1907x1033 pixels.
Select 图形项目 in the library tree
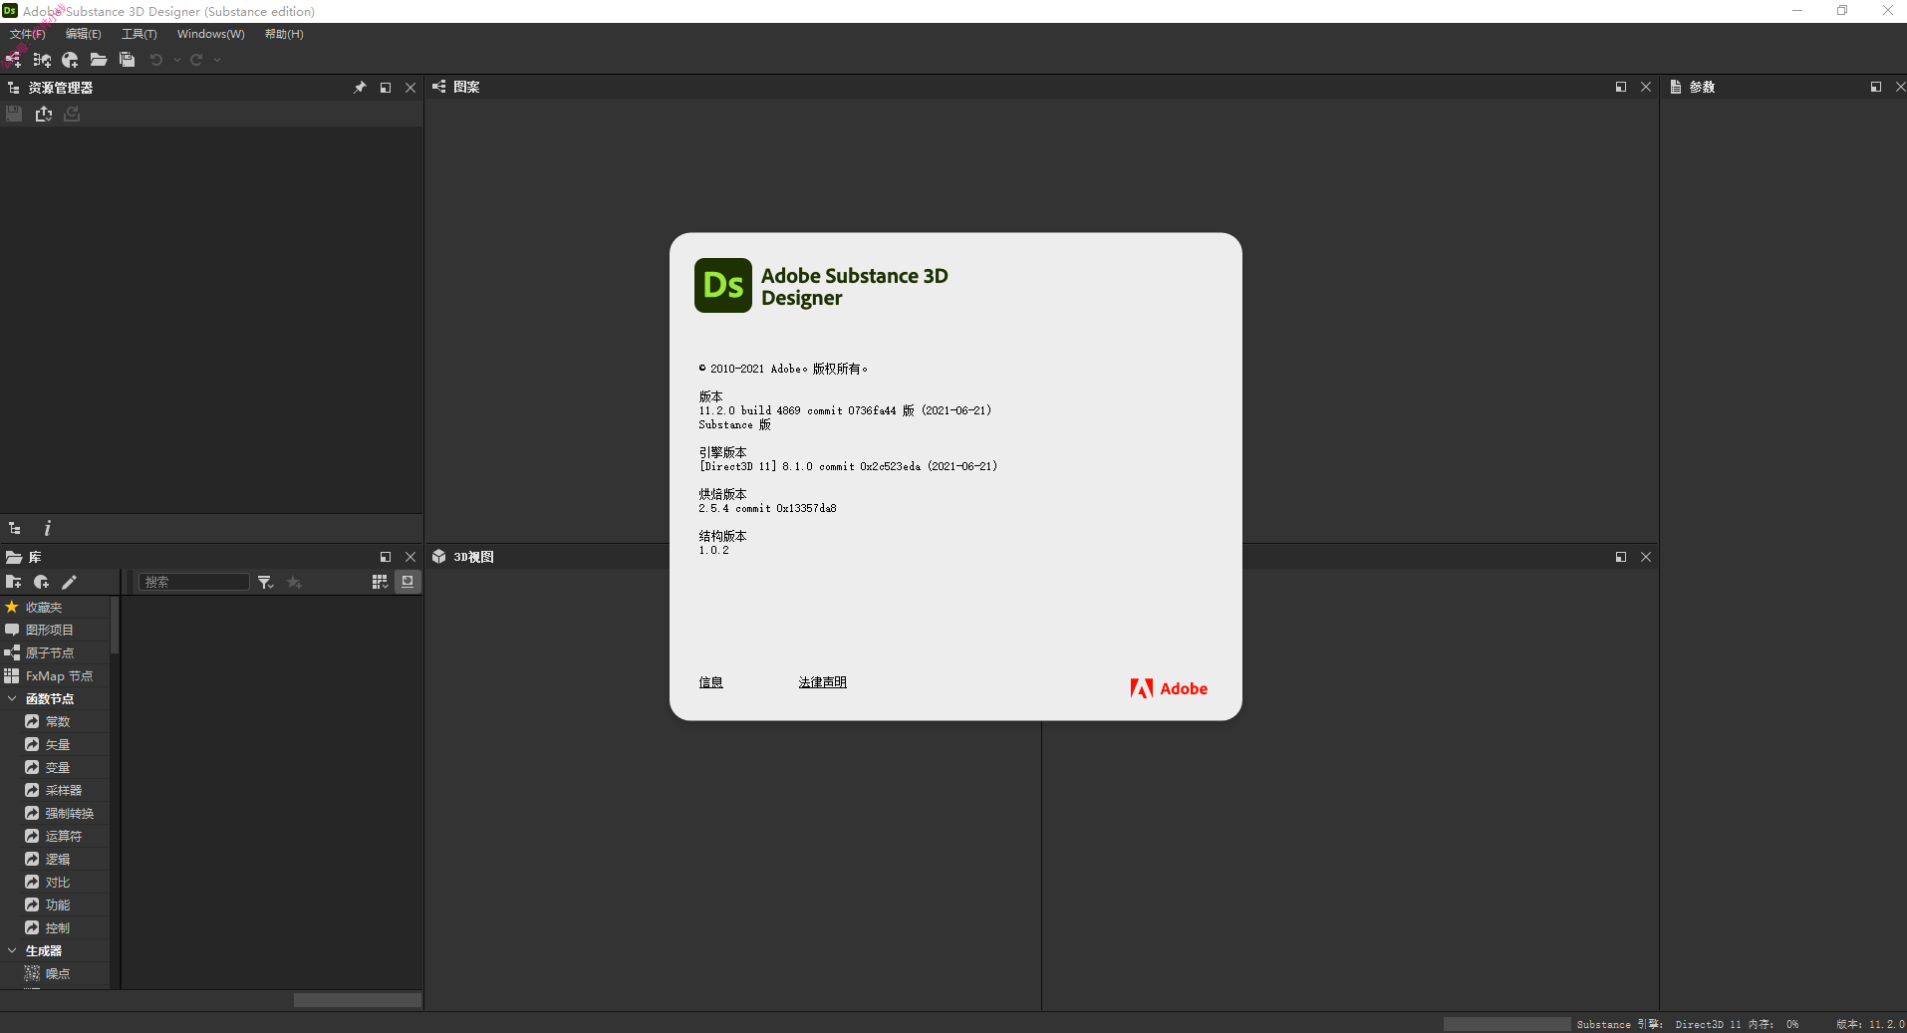55,630
